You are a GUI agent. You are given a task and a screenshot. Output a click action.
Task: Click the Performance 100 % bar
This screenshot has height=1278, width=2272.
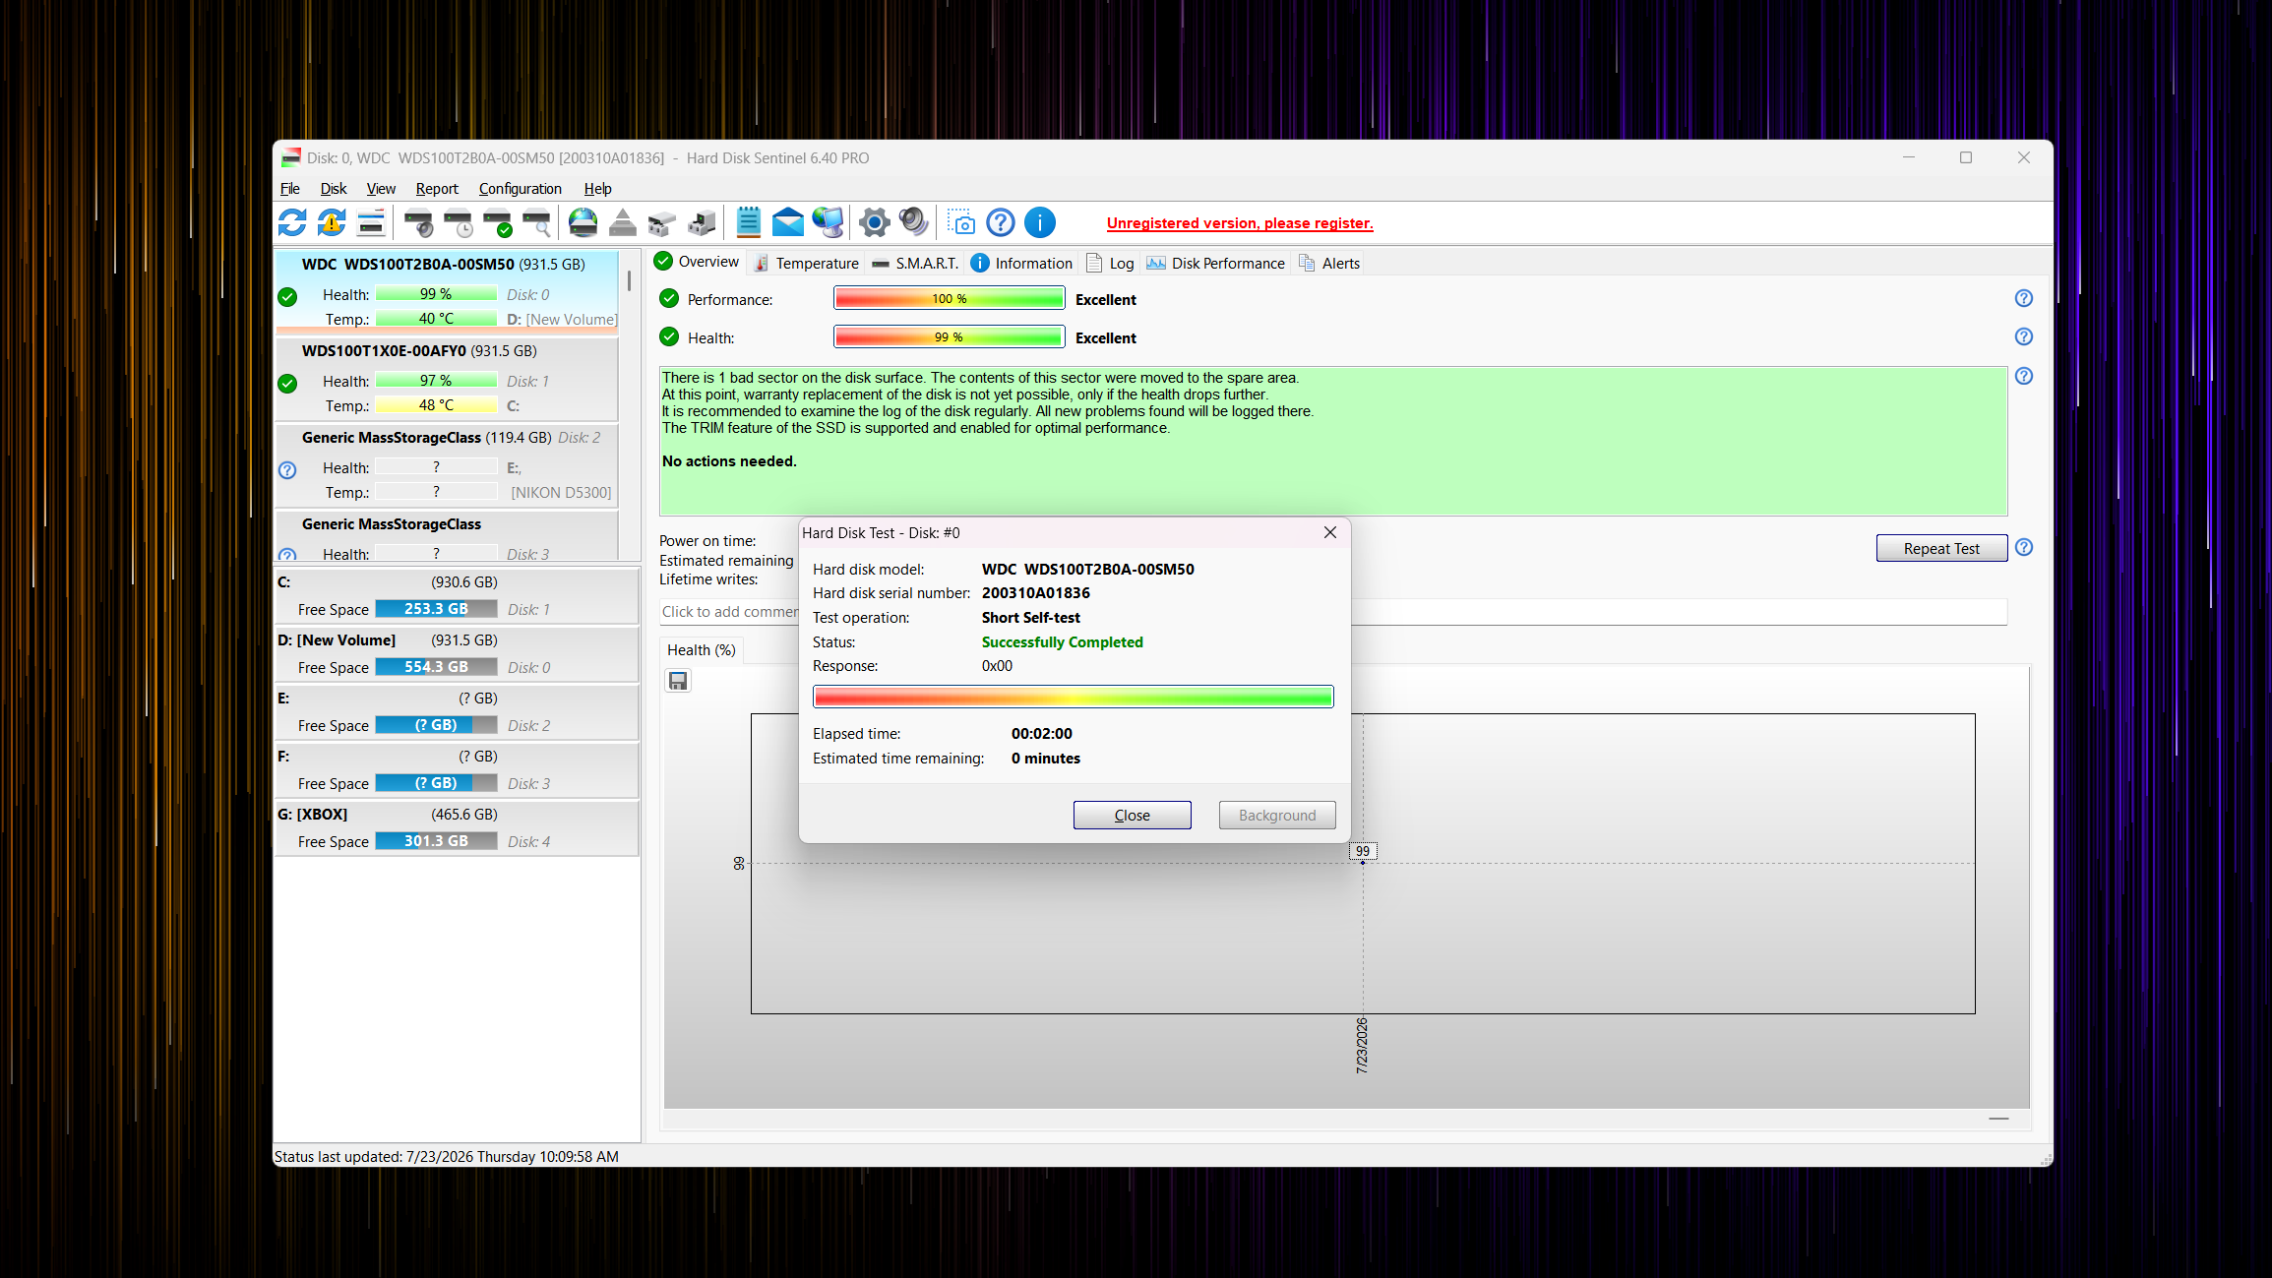tap(949, 299)
